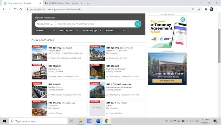Click the search by state or property field
Screen dimensions: 221x125
coord(95,24)
